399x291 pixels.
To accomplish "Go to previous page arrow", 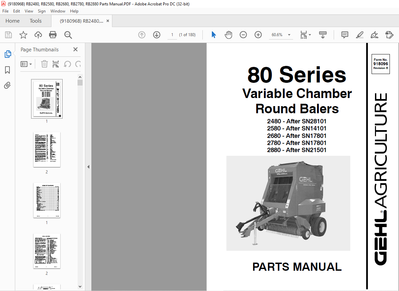I will coord(142,35).
